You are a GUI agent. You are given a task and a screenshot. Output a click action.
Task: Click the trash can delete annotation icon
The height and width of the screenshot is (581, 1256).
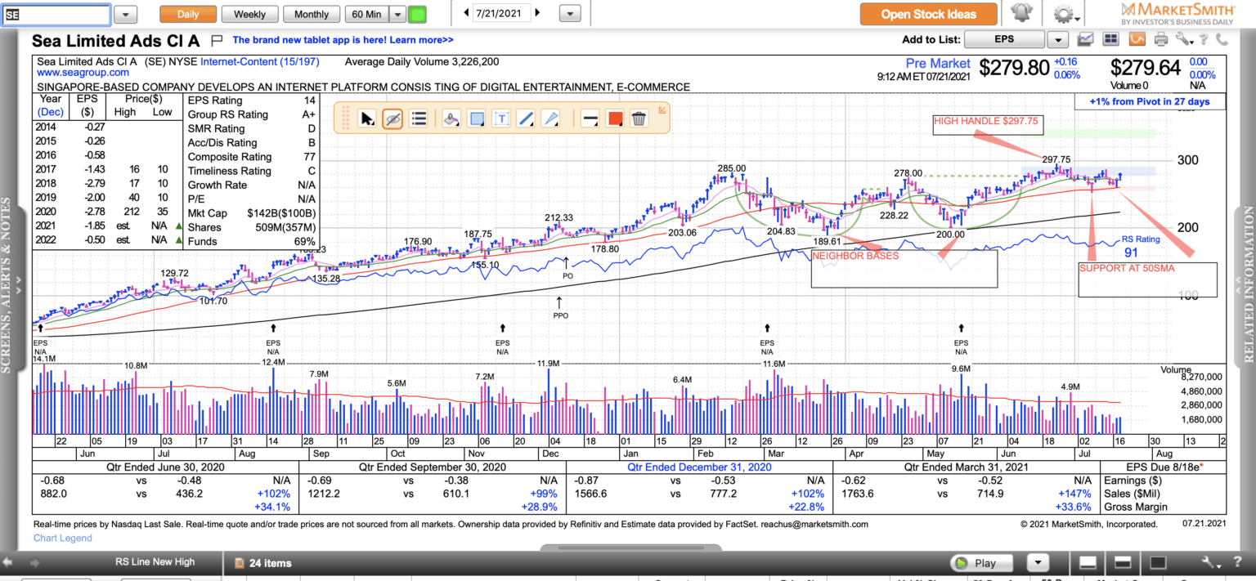[639, 118]
